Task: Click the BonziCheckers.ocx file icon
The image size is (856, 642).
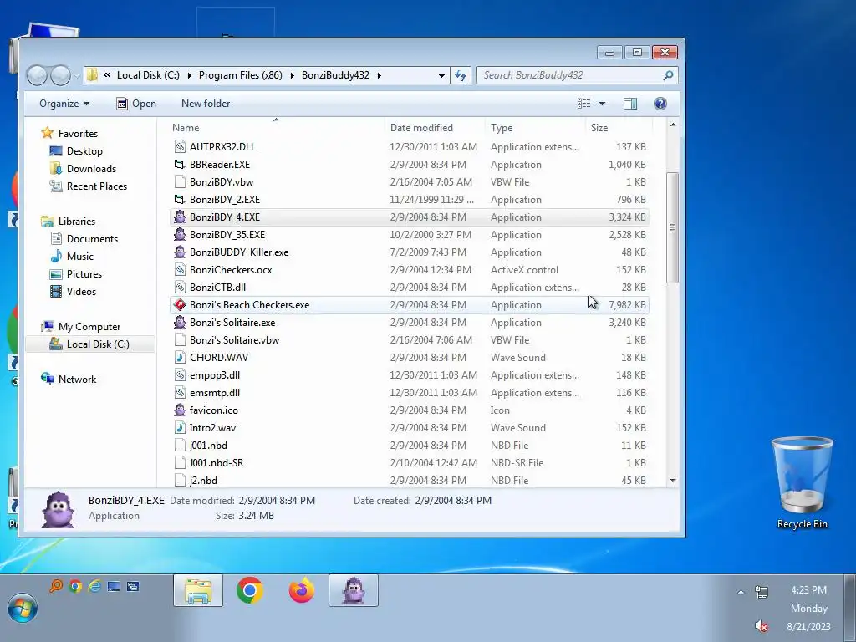Action: click(x=180, y=270)
